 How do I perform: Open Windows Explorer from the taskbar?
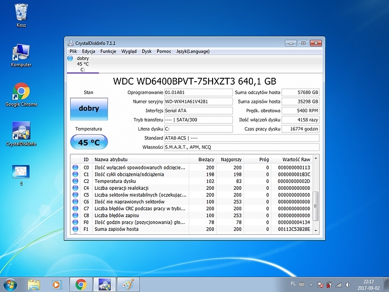[x=34, y=284]
